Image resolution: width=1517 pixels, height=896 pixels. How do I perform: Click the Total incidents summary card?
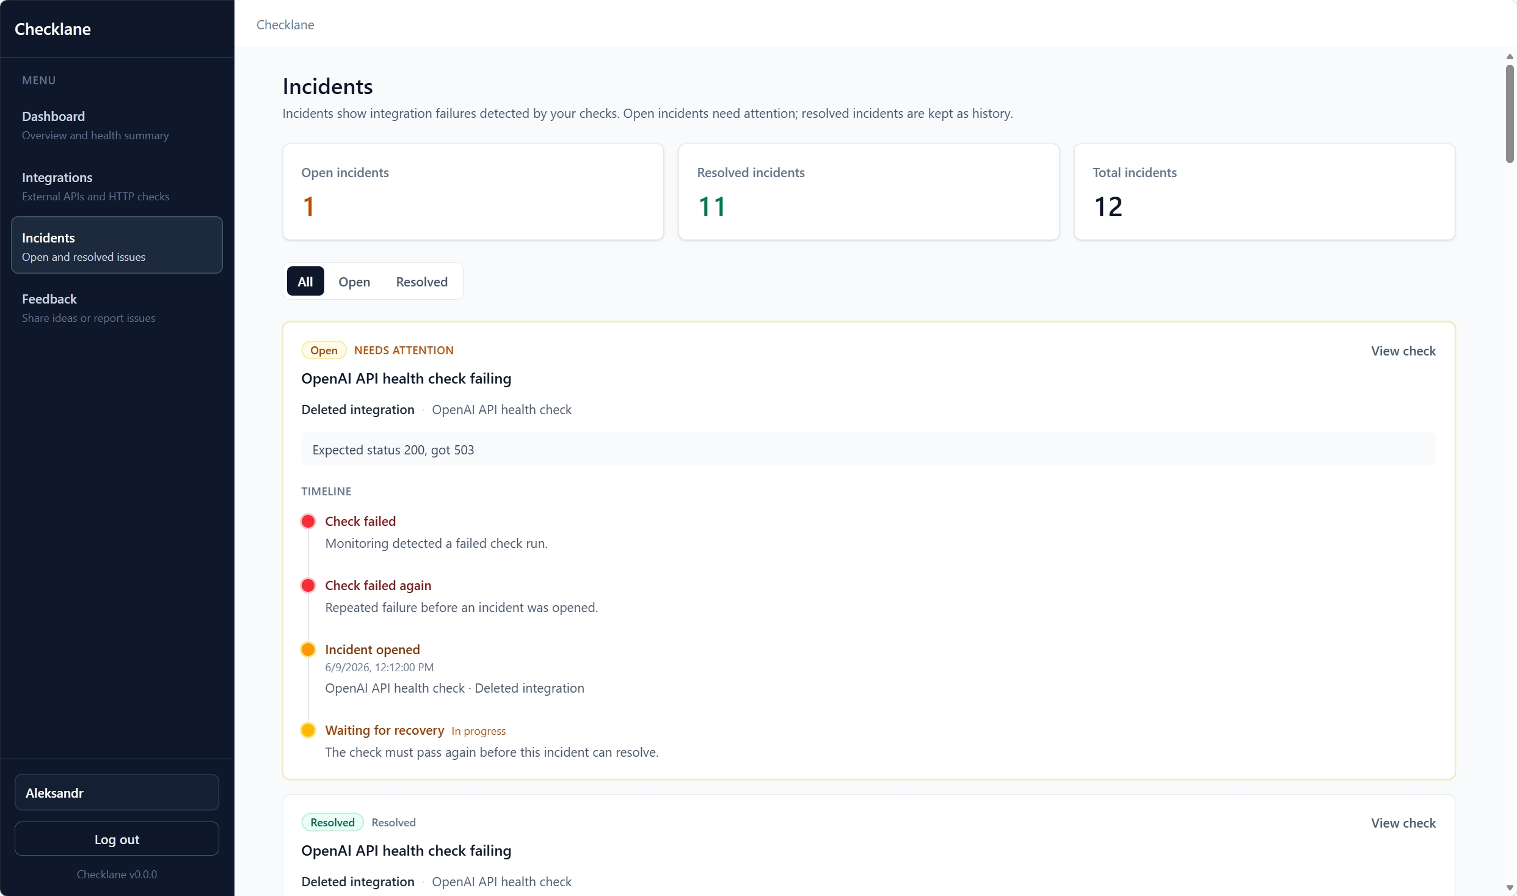[x=1265, y=192]
